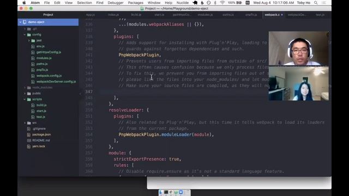Image resolution: width=349 pixels, height=196 pixels.
Task: Click the modified dot on the webpack.c tab
Action: 282,15
